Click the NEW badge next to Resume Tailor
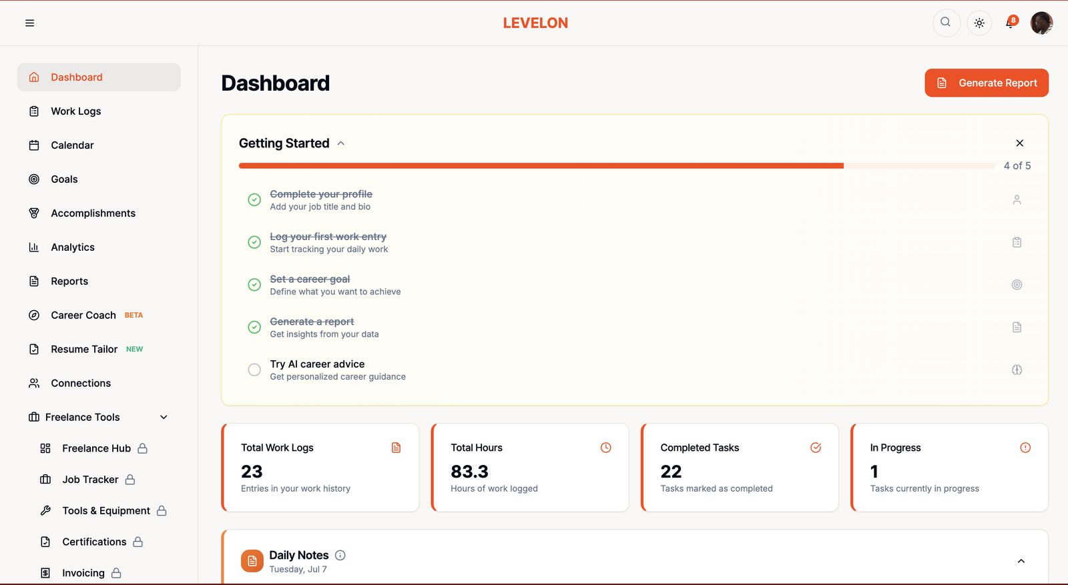Screen dimensions: 1068x585 click(134, 350)
